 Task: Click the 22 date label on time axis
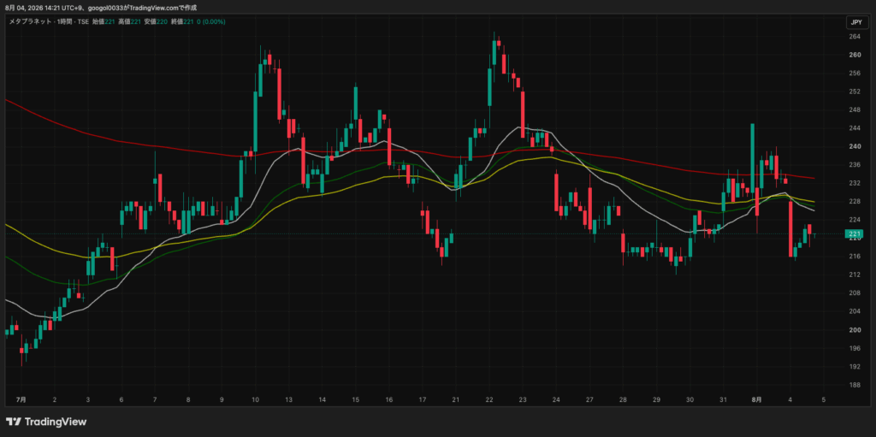pyautogui.click(x=488, y=400)
